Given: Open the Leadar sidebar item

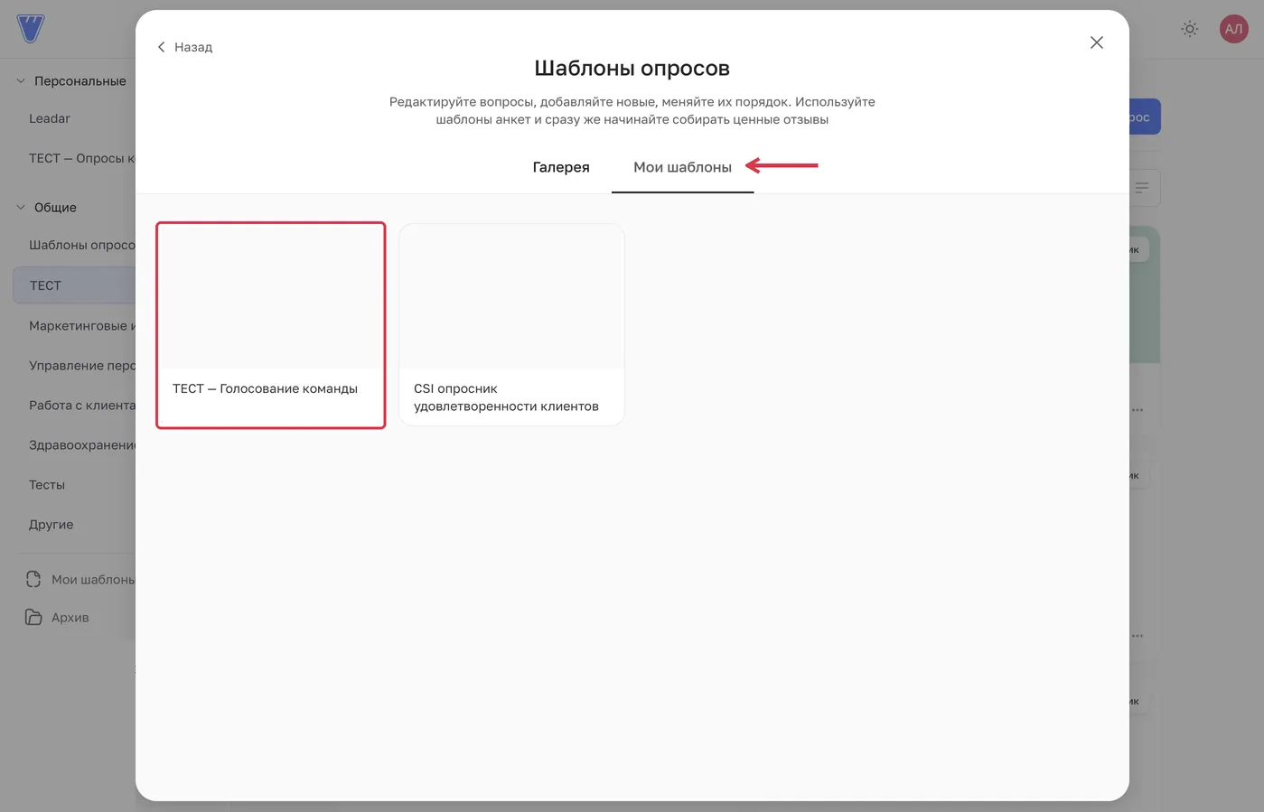Looking at the screenshot, I should (50, 118).
